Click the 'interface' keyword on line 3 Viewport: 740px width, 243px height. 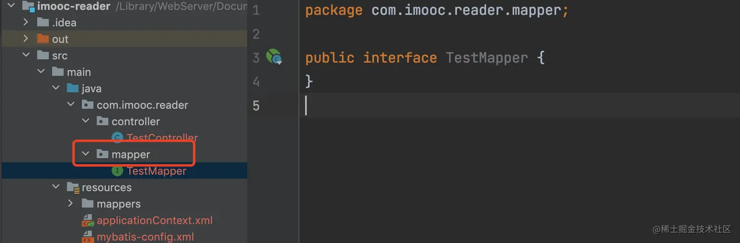pyautogui.click(x=400, y=58)
